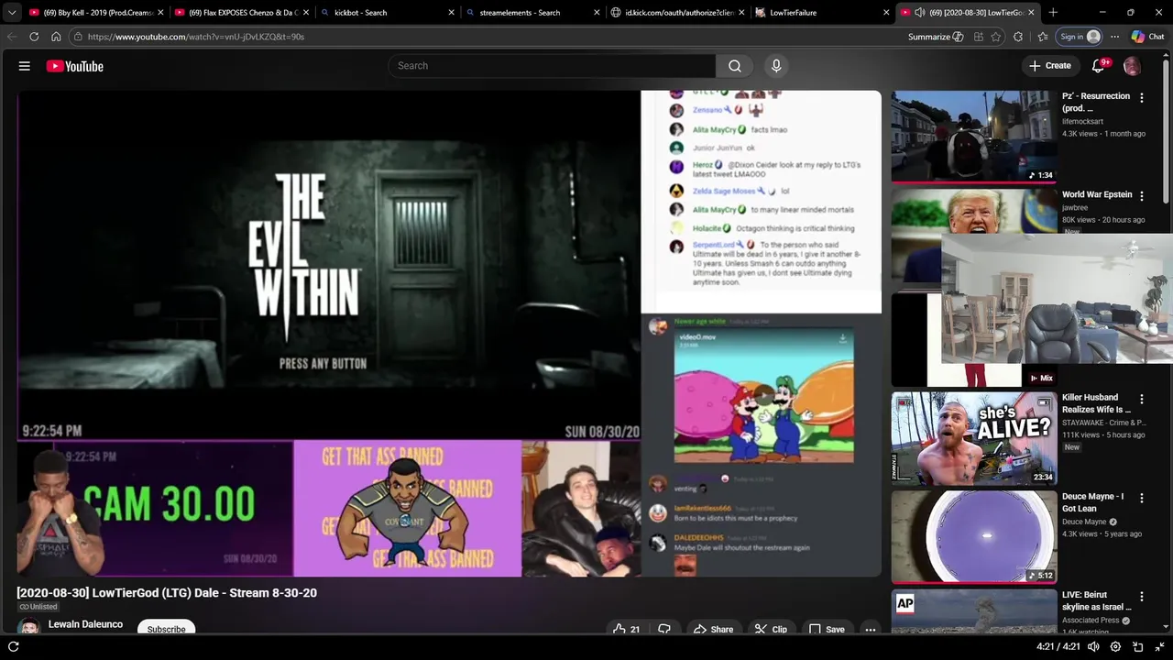
Task: Click the Edge Summarize button
Action: [936, 37]
